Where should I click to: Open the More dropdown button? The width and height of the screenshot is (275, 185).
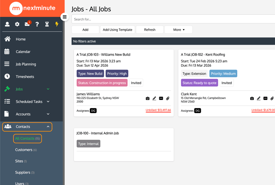179,30
